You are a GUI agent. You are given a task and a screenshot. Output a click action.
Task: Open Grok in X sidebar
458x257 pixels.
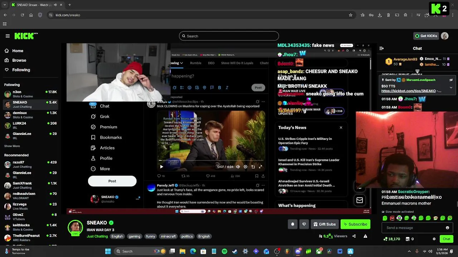tap(100, 117)
